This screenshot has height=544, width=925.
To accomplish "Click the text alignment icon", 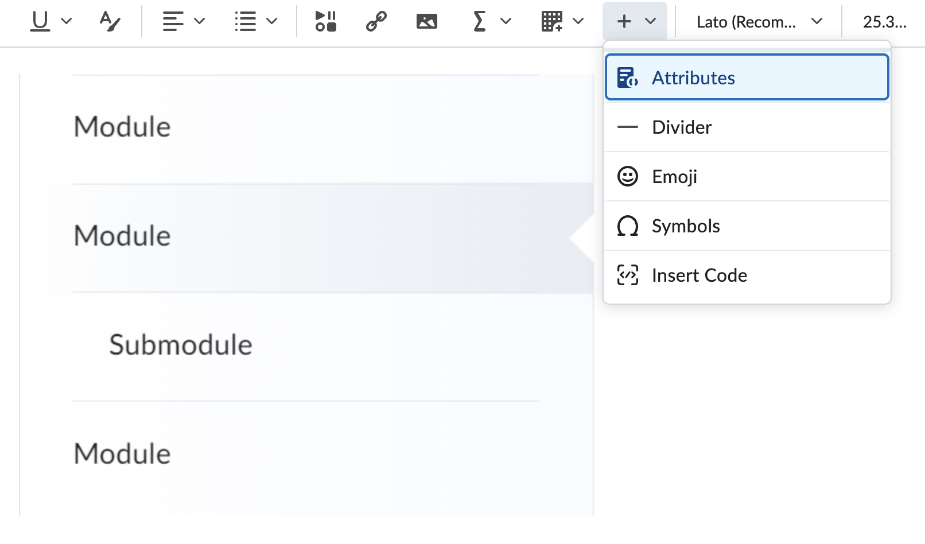I will pyautogui.click(x=173, y=21).
